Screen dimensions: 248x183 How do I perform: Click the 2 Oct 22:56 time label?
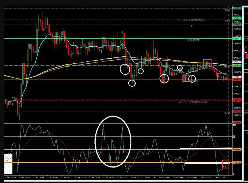pyautogui.click(x=220, y=177)
